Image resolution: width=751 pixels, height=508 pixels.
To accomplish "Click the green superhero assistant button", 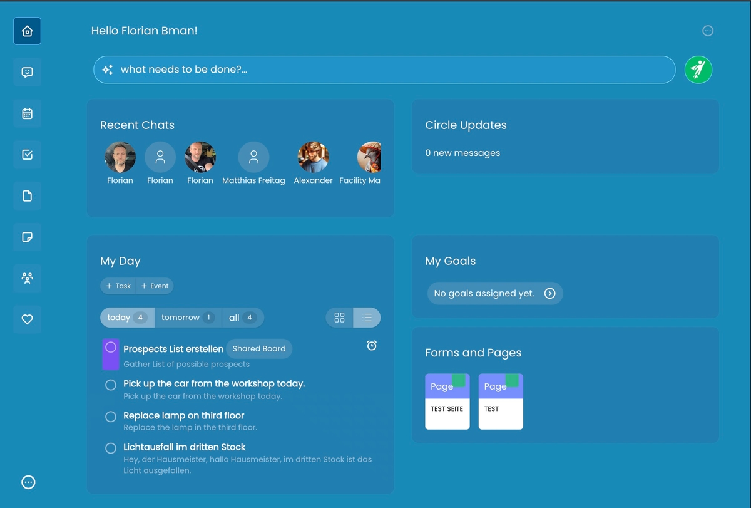I will 698,70.
